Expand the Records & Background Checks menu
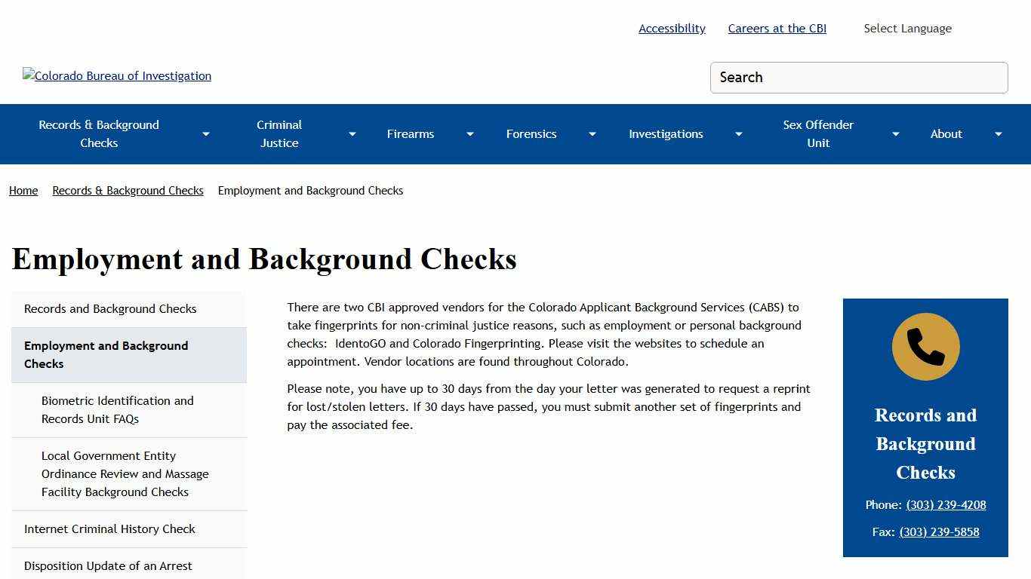This screenshot has width=1031, height=579. (x=205, y=133)
